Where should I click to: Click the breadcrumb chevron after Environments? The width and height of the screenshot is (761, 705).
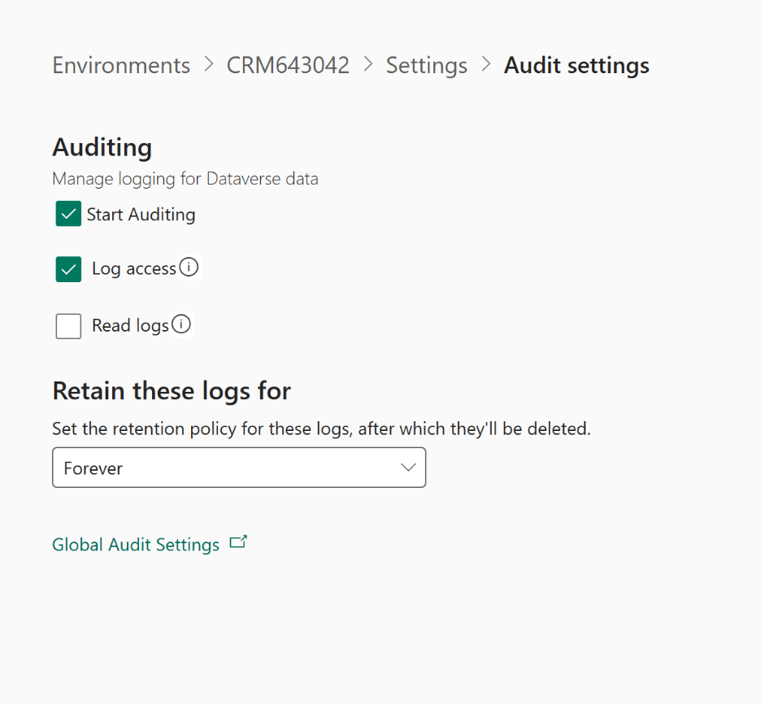pyautogui.click(x=209, y=64)
